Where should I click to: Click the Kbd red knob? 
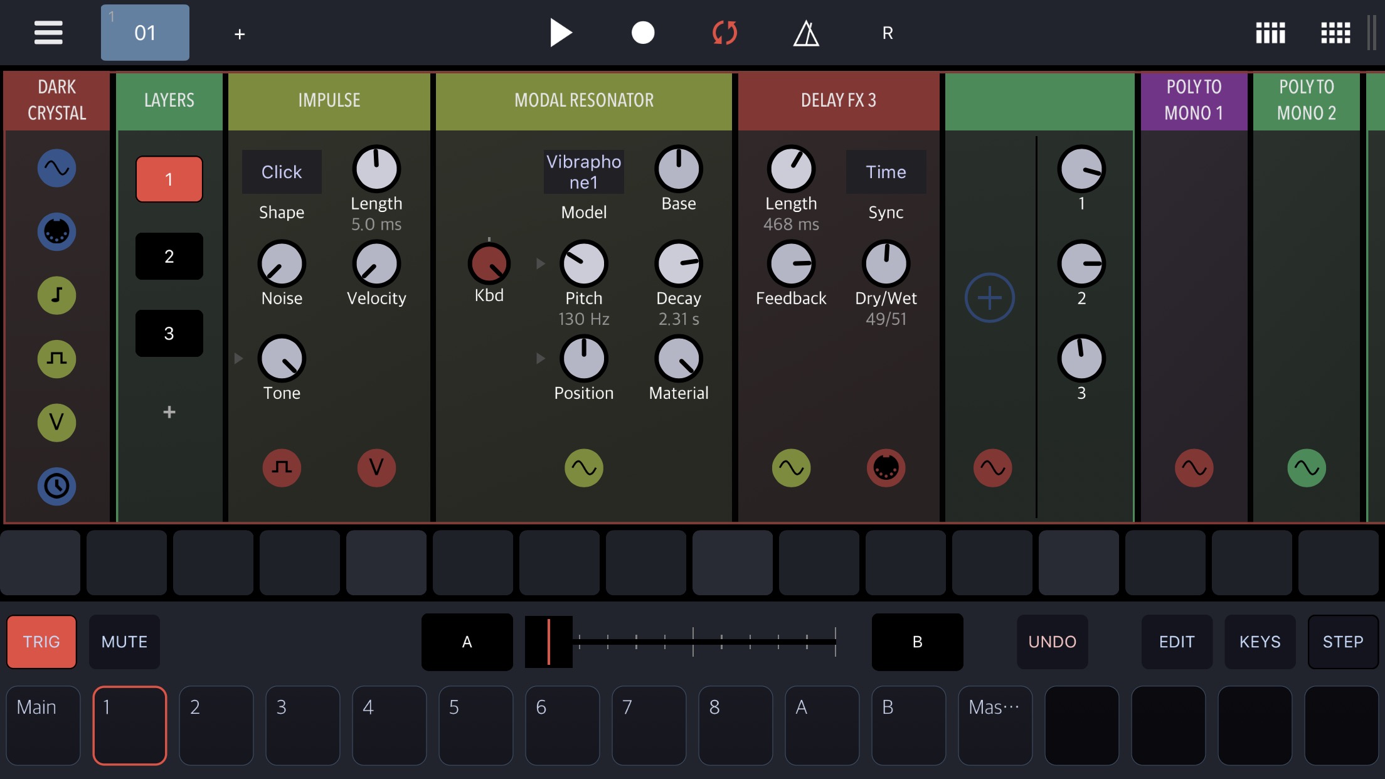click(489, 264)
